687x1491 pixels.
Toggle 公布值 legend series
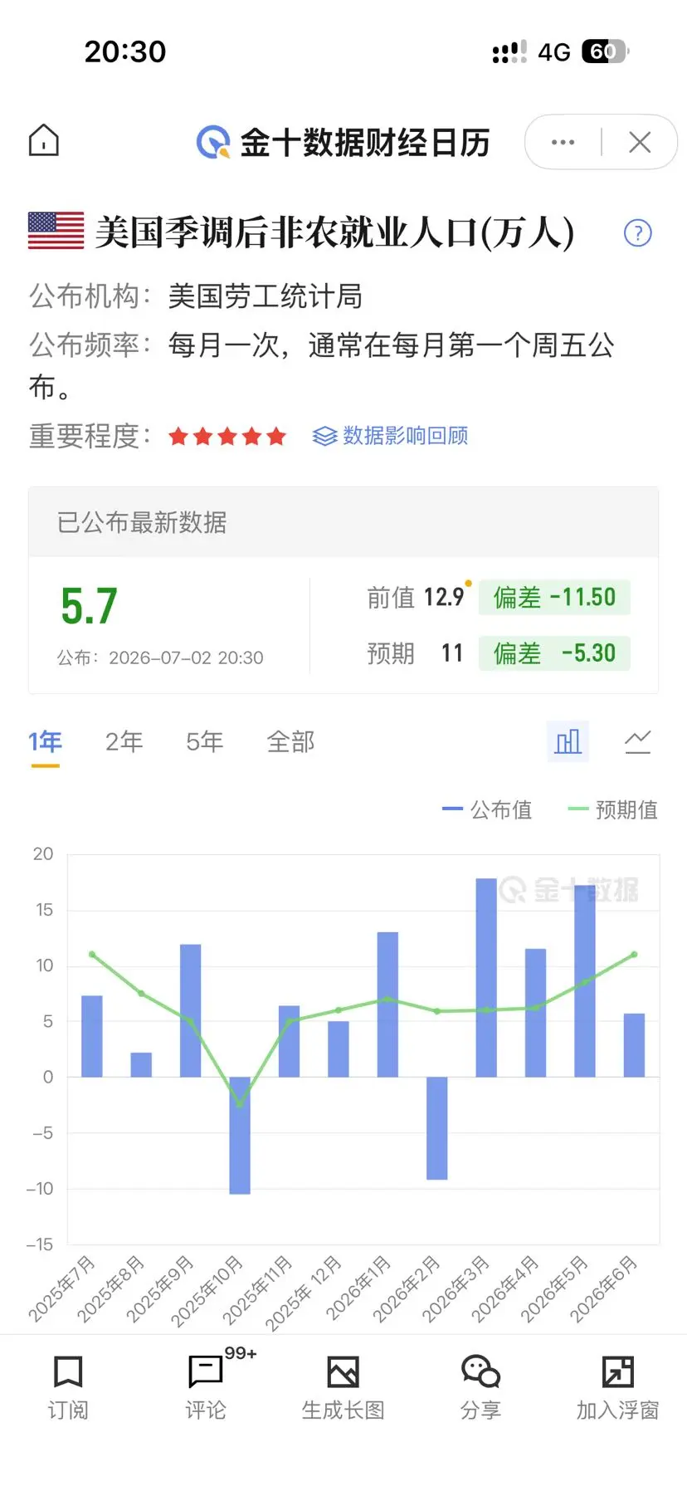[488, 809]
